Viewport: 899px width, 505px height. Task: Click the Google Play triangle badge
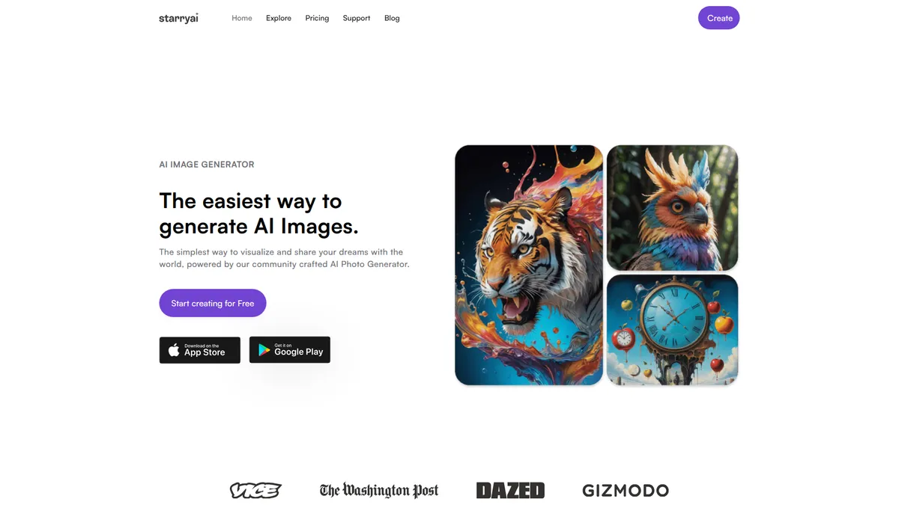pos(290,350)
